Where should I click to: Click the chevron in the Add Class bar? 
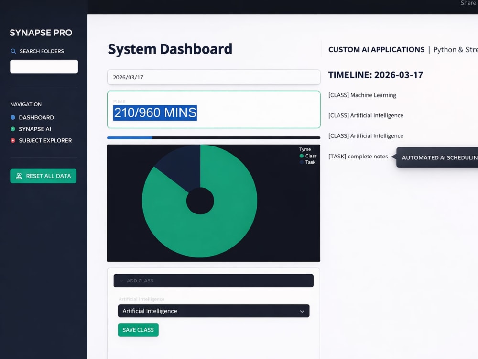click(121, 281)
